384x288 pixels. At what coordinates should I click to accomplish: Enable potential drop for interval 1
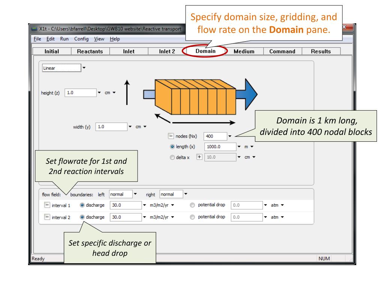[193, 205]
